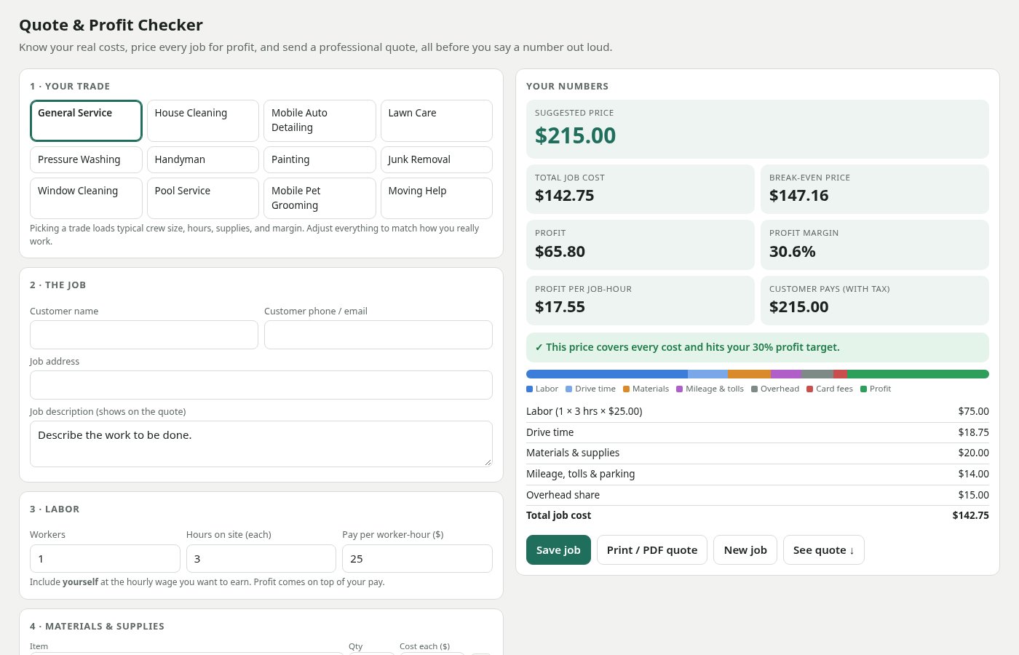The height and width of the screenshot is (655, 1019).
Task: Pick the Painting trade
Action: pyautogui.click(x=320, y=159)
